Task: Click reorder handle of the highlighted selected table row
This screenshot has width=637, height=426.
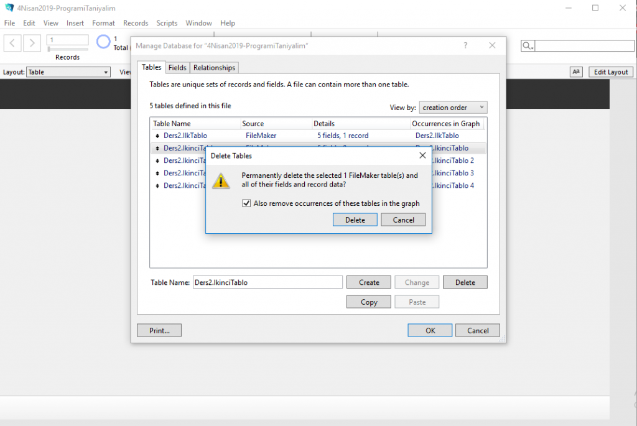Action: pyautogui.click(x=157, y=148)
